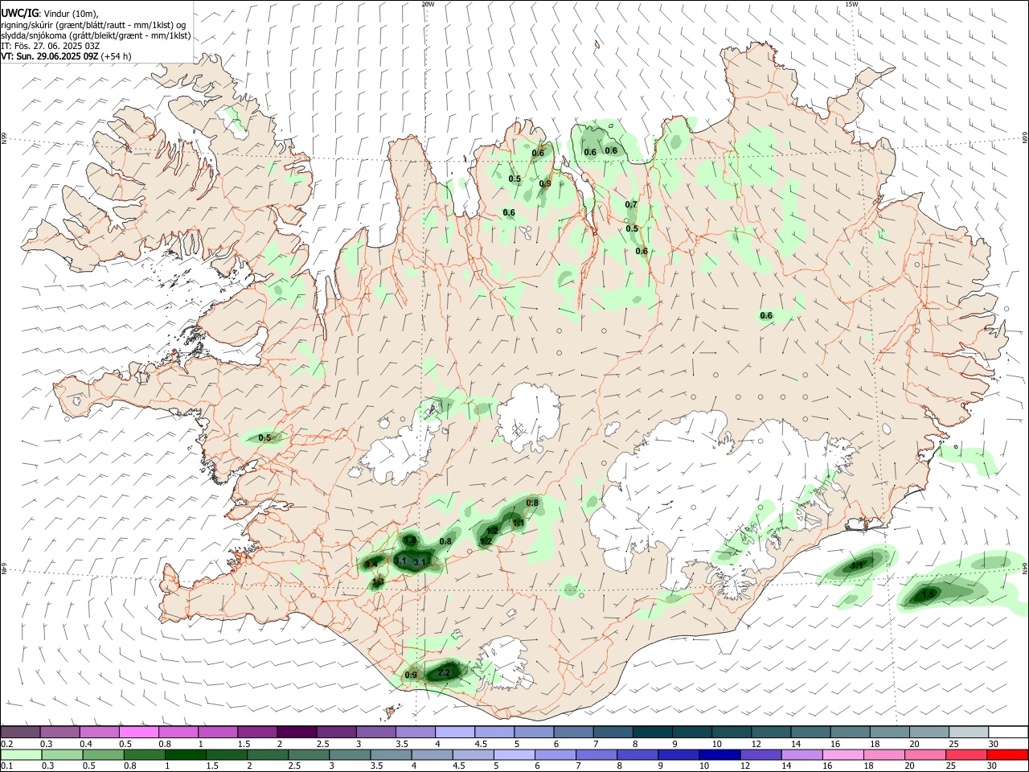
Task: Click the '0.4' label in snow legend
Action: pos(85,744)
